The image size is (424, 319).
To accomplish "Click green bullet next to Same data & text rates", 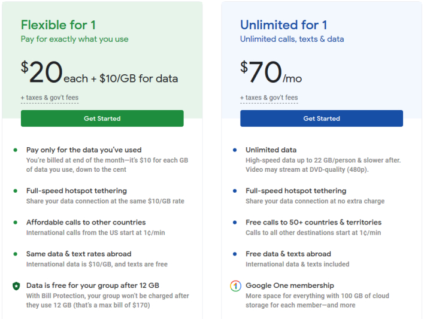I will pos(16,254).
